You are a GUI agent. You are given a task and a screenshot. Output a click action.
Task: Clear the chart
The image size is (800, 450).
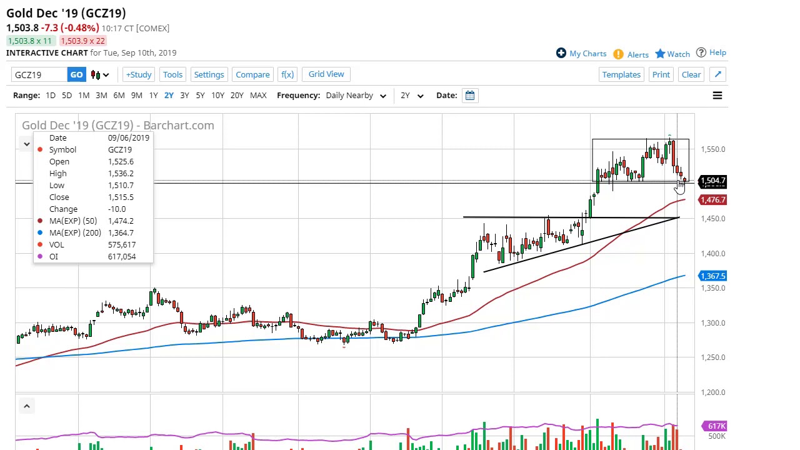pyautogui.click(x=691, y=74)
